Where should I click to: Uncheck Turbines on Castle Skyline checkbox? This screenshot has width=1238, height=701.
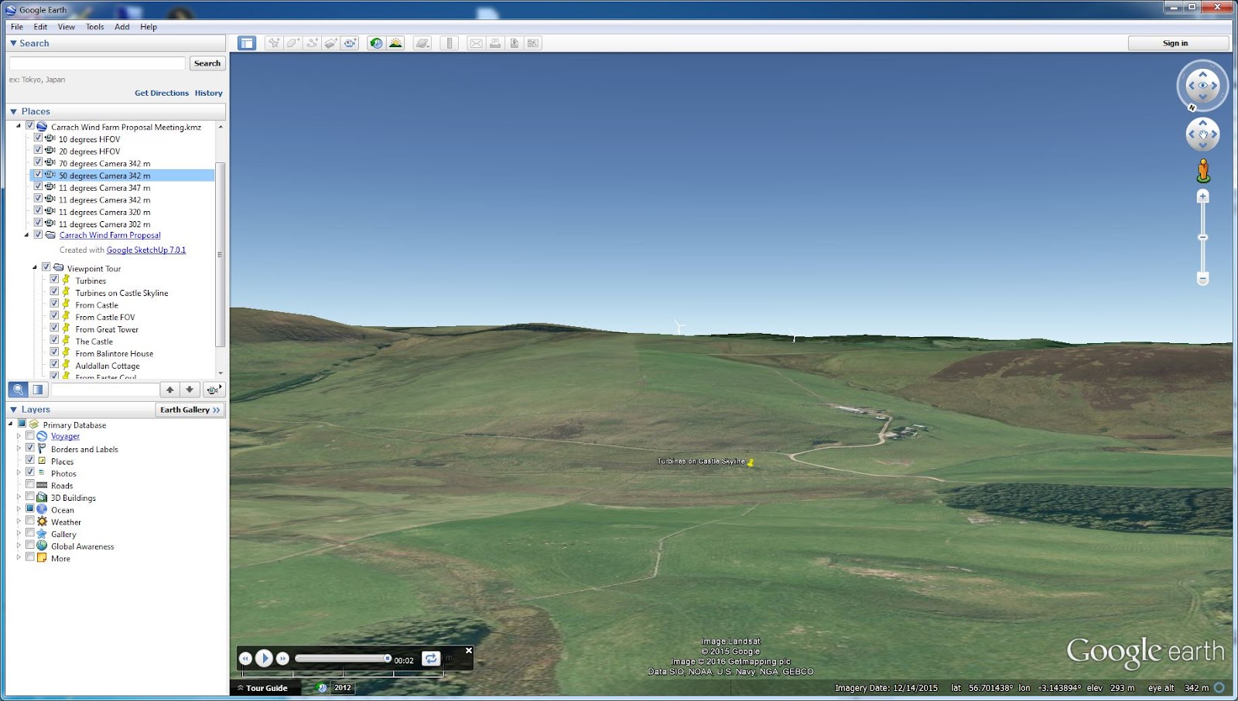coord(54,292)
